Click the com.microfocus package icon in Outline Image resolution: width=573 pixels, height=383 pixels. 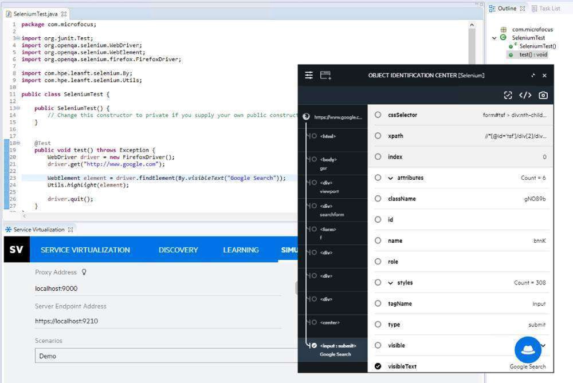[x=504, y=29]
